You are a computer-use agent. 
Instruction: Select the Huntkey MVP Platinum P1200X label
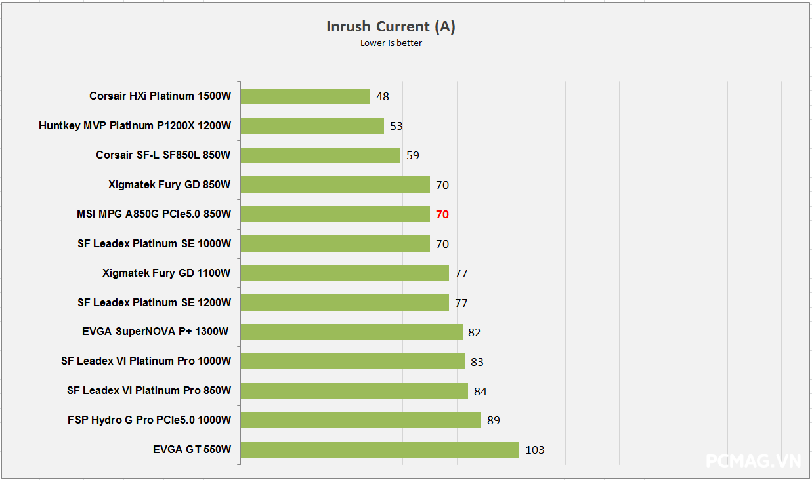135,125
